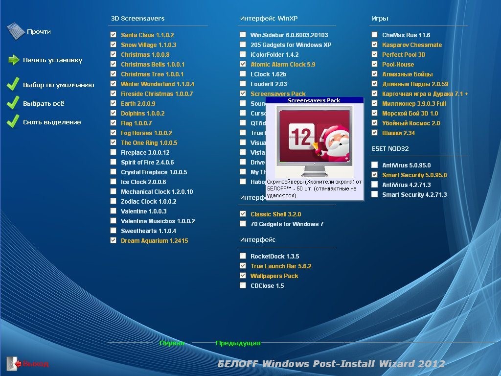Click LClock 1.62b label
Viewport: 501px width, 376px height.
(269, 74)
